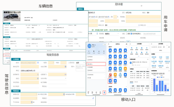Click the department picker icon in 任职部门 field

66,74
